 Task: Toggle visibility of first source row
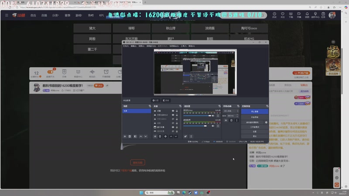(x=173, y=111)
